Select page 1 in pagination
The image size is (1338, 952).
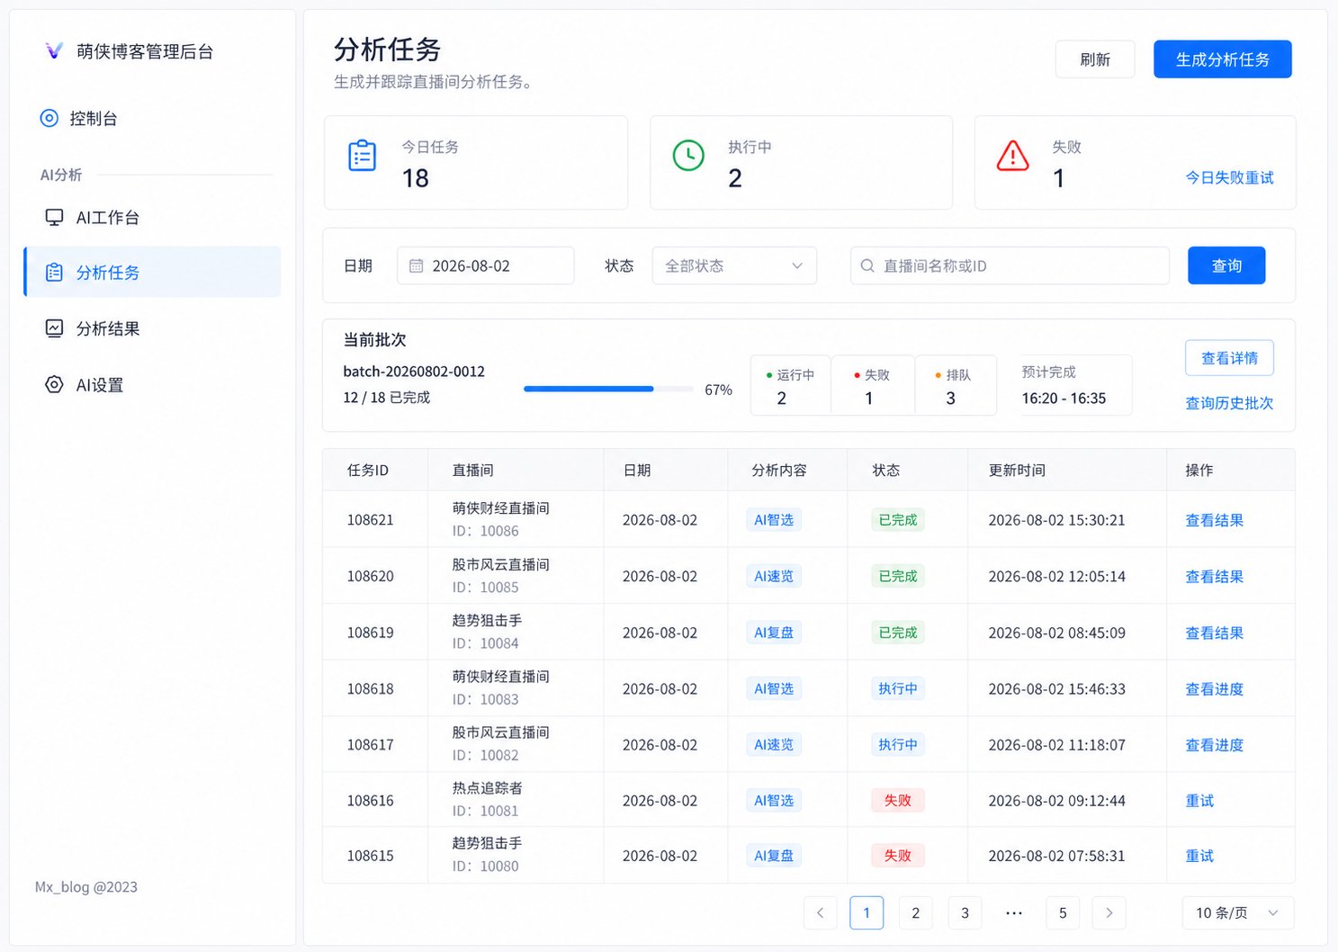867,912
